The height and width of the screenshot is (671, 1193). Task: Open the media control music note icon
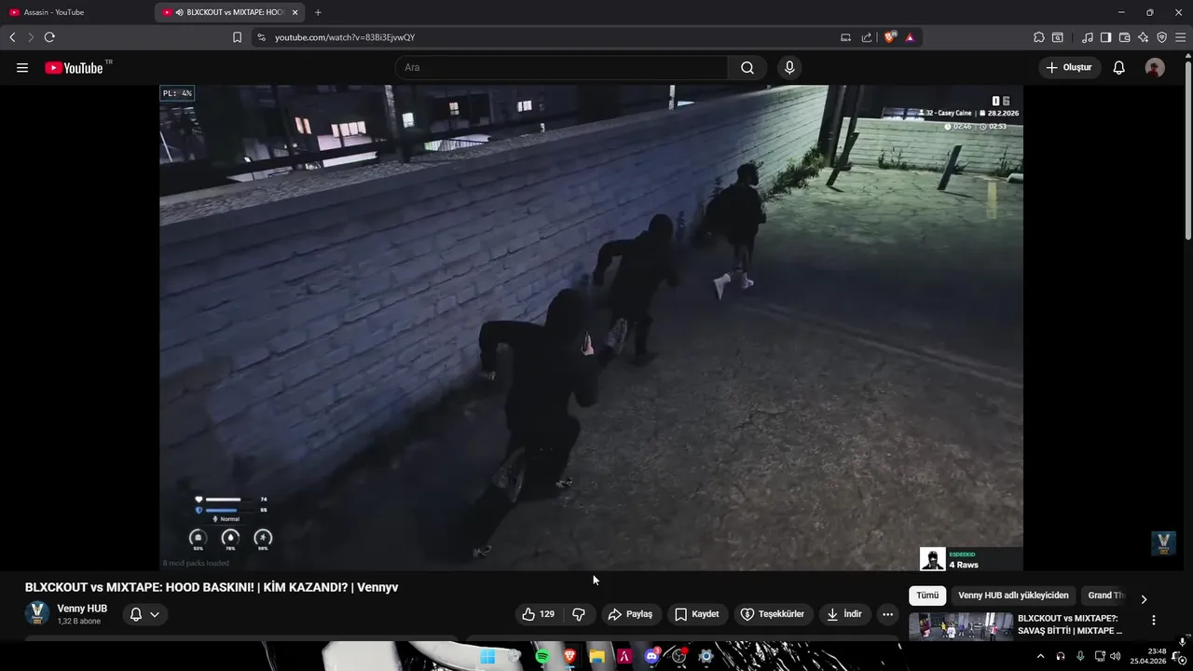coord(1088,37)
